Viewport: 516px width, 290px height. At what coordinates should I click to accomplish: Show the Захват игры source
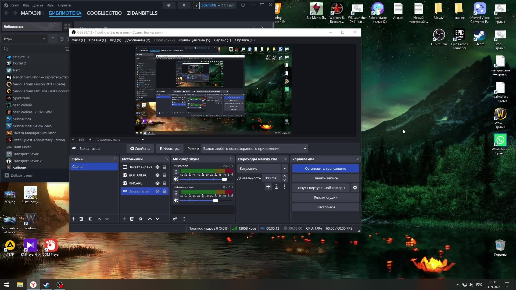pos(157,191)
